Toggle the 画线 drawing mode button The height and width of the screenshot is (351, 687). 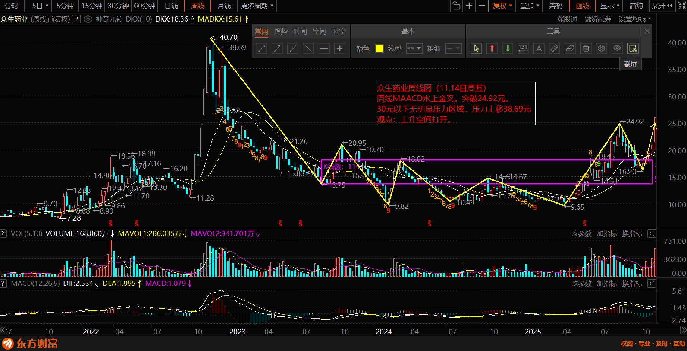(x=583, y=6)
